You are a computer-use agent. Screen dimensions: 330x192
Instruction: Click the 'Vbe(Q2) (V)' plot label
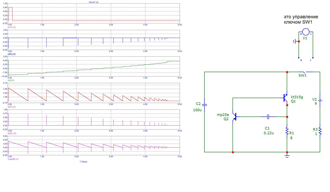pyautogui.click(x=13, y=159)
